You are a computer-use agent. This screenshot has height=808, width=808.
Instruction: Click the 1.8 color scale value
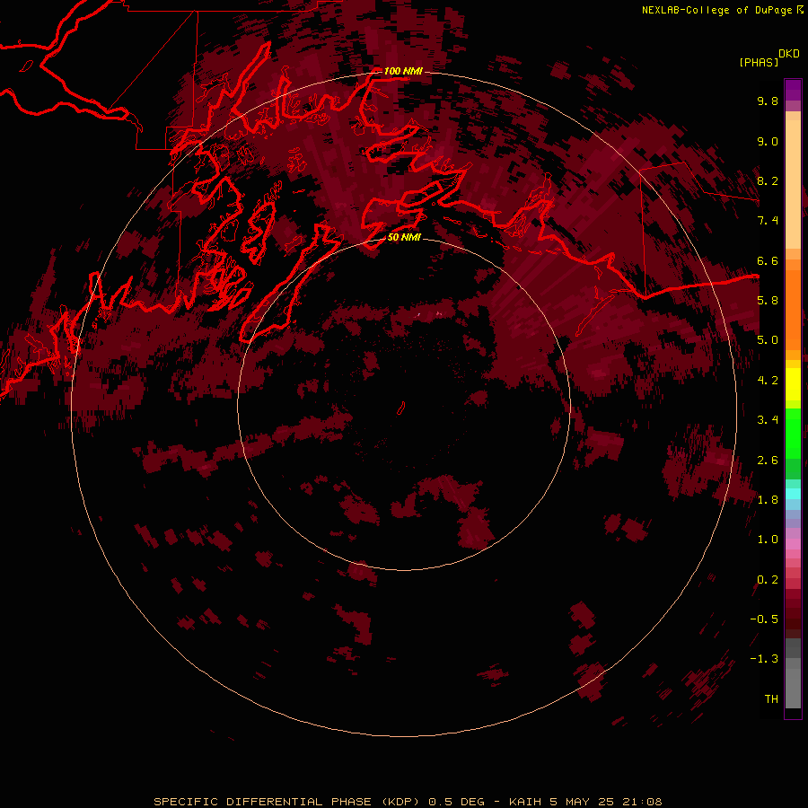(x=768, y=500)
